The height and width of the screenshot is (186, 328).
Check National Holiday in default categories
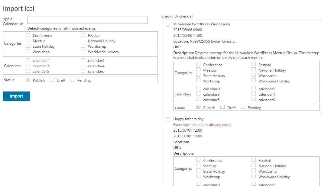point(83,40)
